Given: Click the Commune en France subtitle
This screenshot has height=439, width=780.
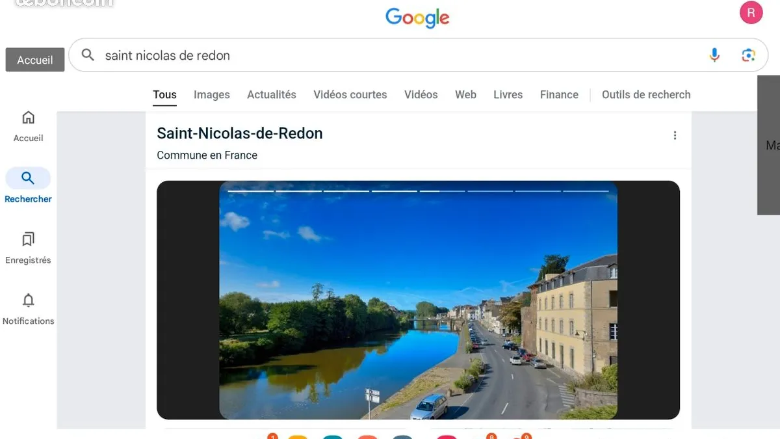Looking at the screenshot, I should click(207, 155).
